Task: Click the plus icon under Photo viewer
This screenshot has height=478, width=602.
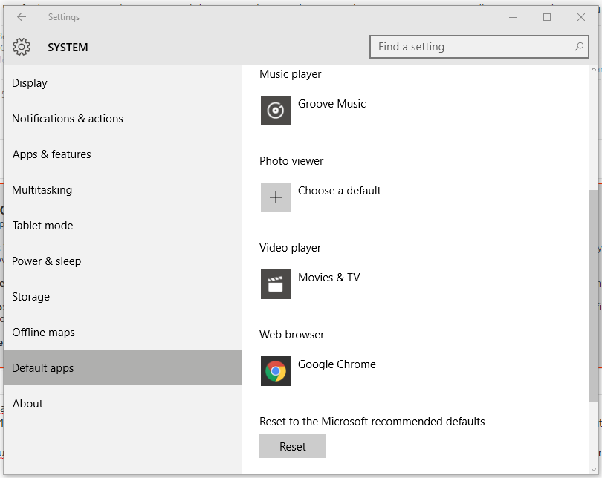Action: point(276,197)
